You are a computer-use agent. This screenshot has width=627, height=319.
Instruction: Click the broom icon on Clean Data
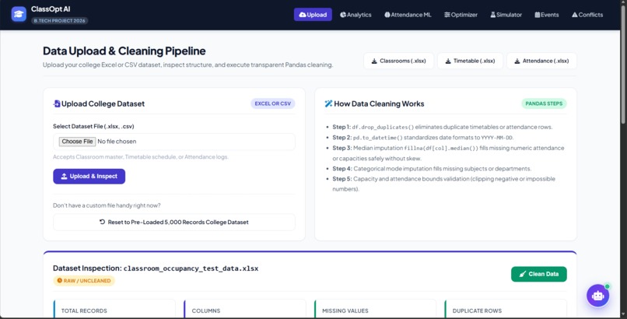[x=522, y=274]
